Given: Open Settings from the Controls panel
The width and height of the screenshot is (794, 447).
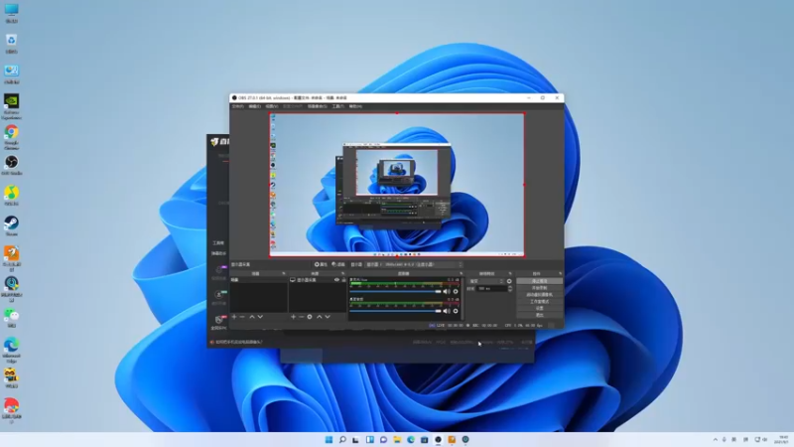Looking at the screenshot, I should pyautogui.click(x=539, y=308).
